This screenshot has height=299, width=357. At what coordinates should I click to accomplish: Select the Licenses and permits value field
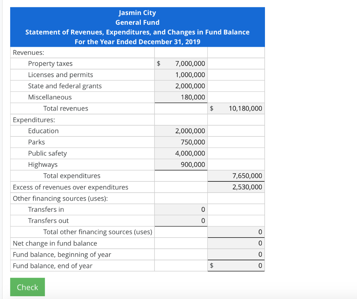[x=181, y=74]
